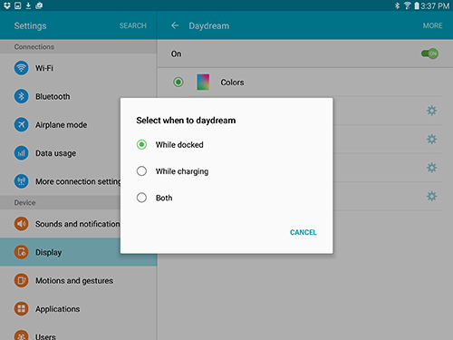Tap the Airplane mode icon
Screen dimensions: 453x340
click(21, 124)
